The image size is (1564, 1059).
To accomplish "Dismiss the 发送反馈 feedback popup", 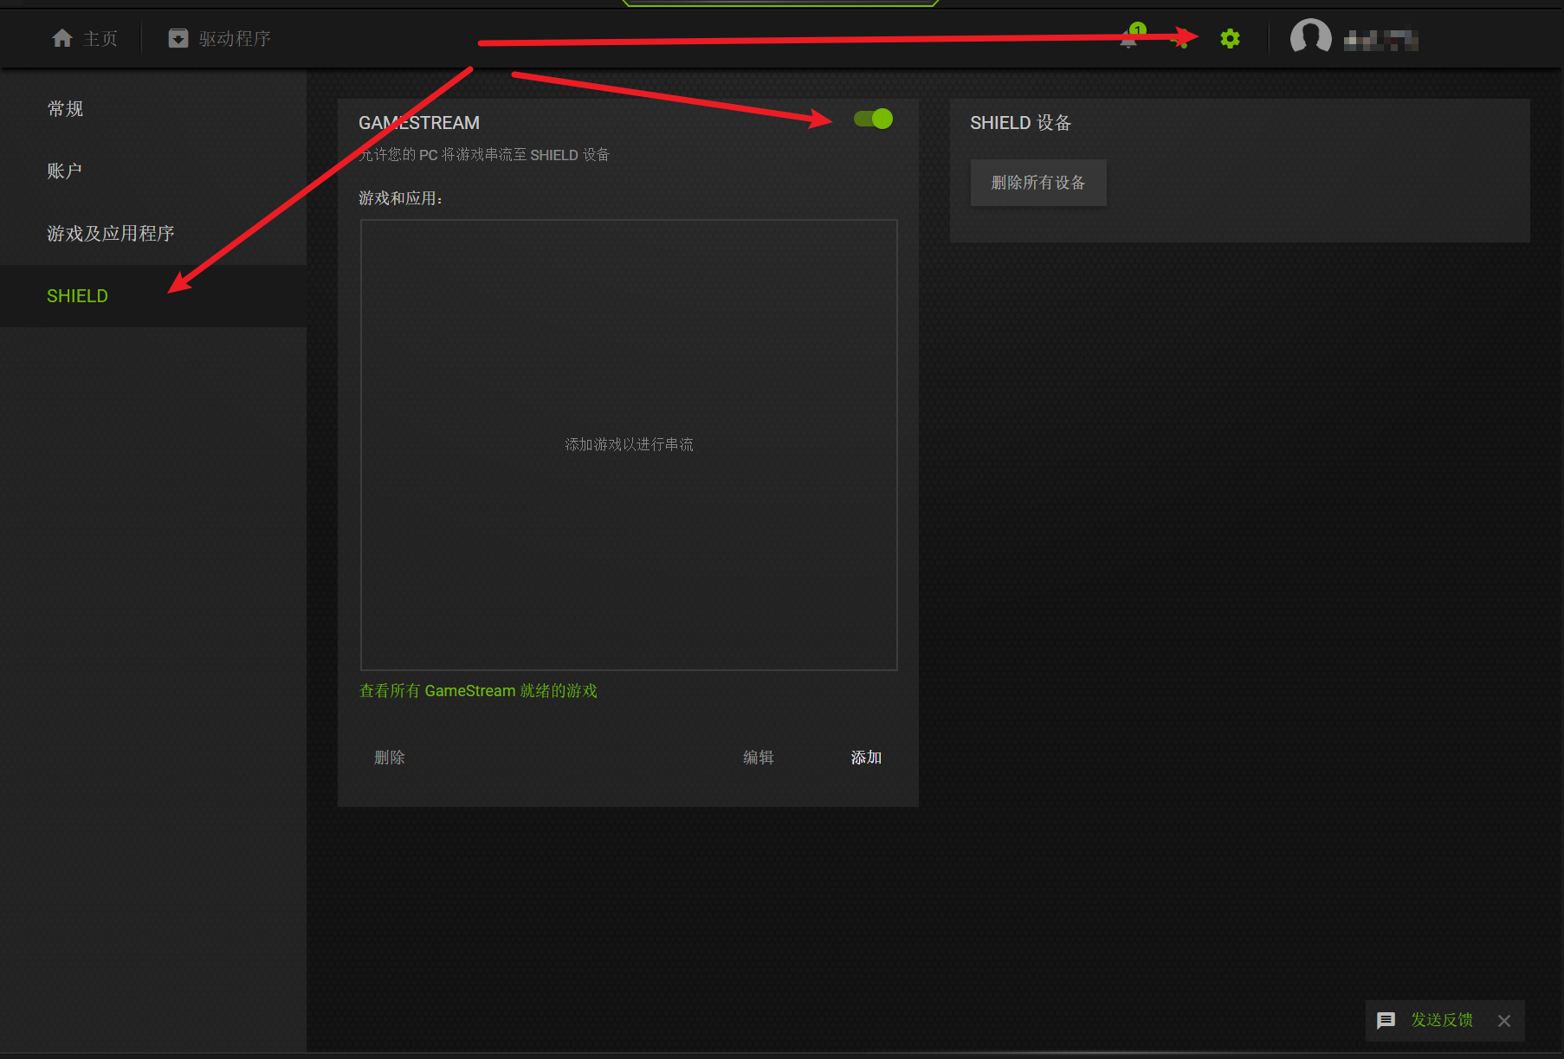I will click(x=1504, y=1021).
